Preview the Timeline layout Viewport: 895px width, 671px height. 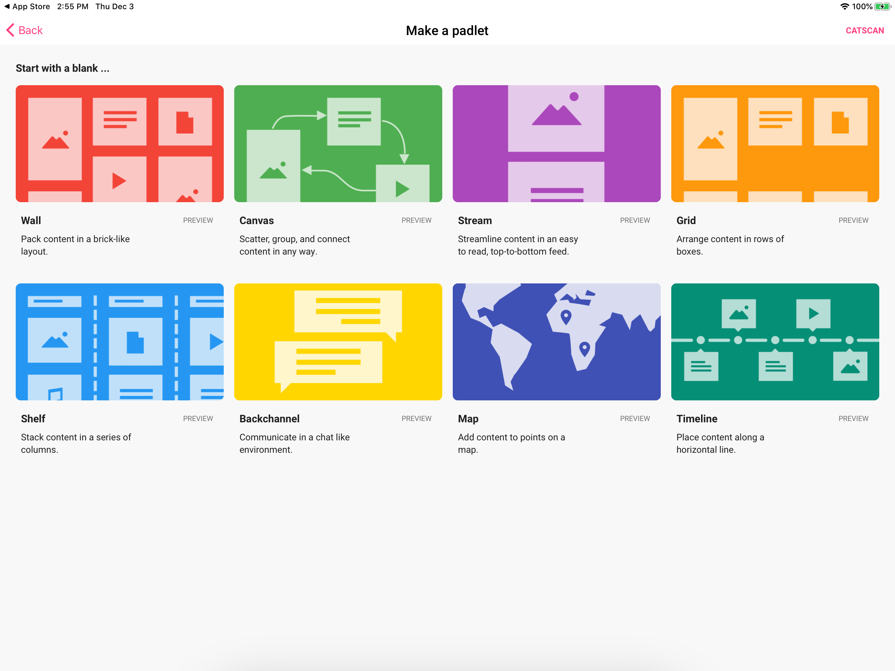point(853,418)
